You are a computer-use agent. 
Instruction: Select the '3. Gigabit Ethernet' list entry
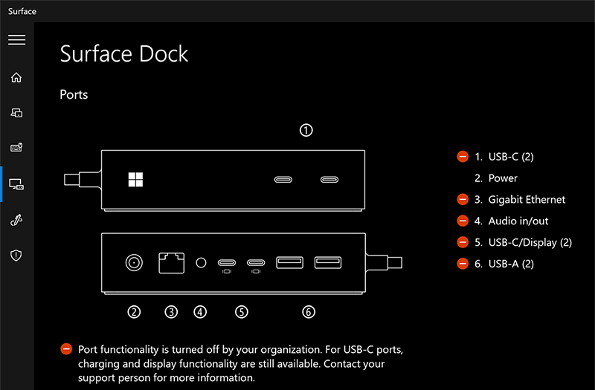pos(520,199)
